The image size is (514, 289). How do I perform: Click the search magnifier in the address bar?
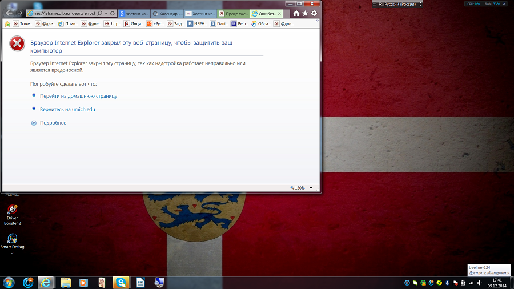click(100, 14)
